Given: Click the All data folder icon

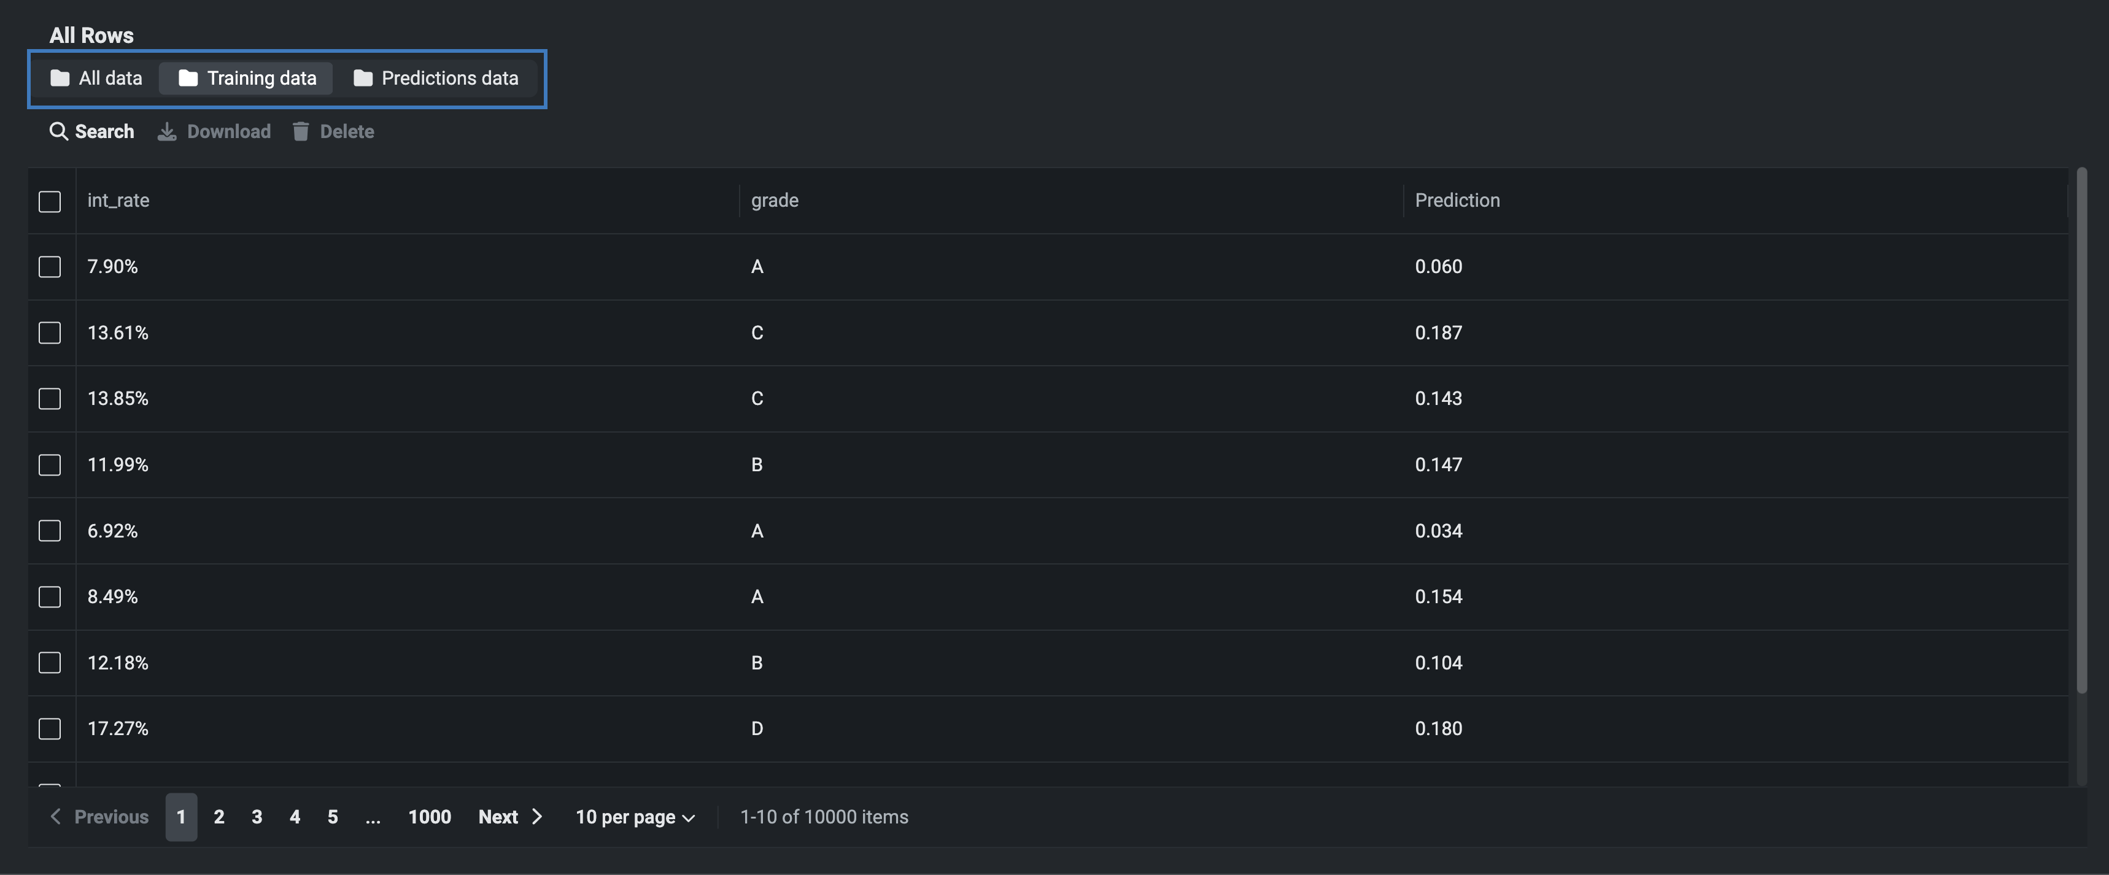Looking at the screenshot, I should (60, 78).
